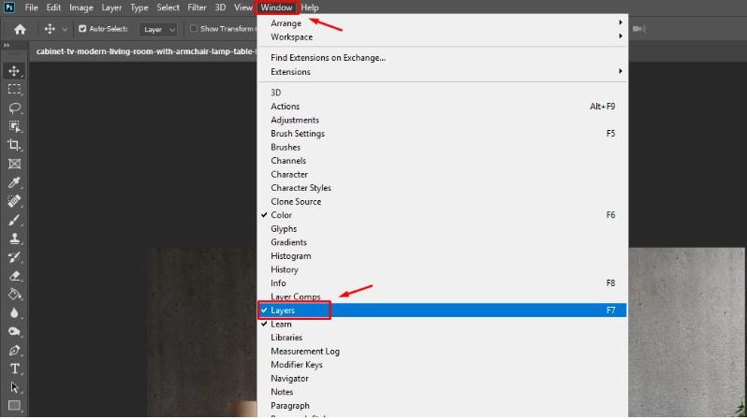Select the History Brush tool

[14, 257]
